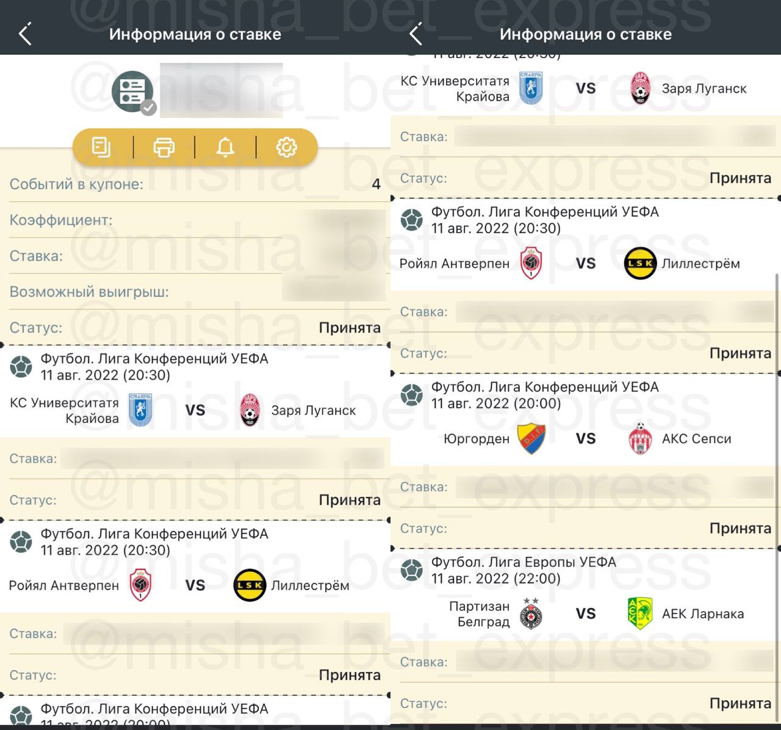Viewport: 781px width, 730px height.
Task: Click date '11 авг. 2022 (20:00)' right panel
Action: click(x=495, y=403)
